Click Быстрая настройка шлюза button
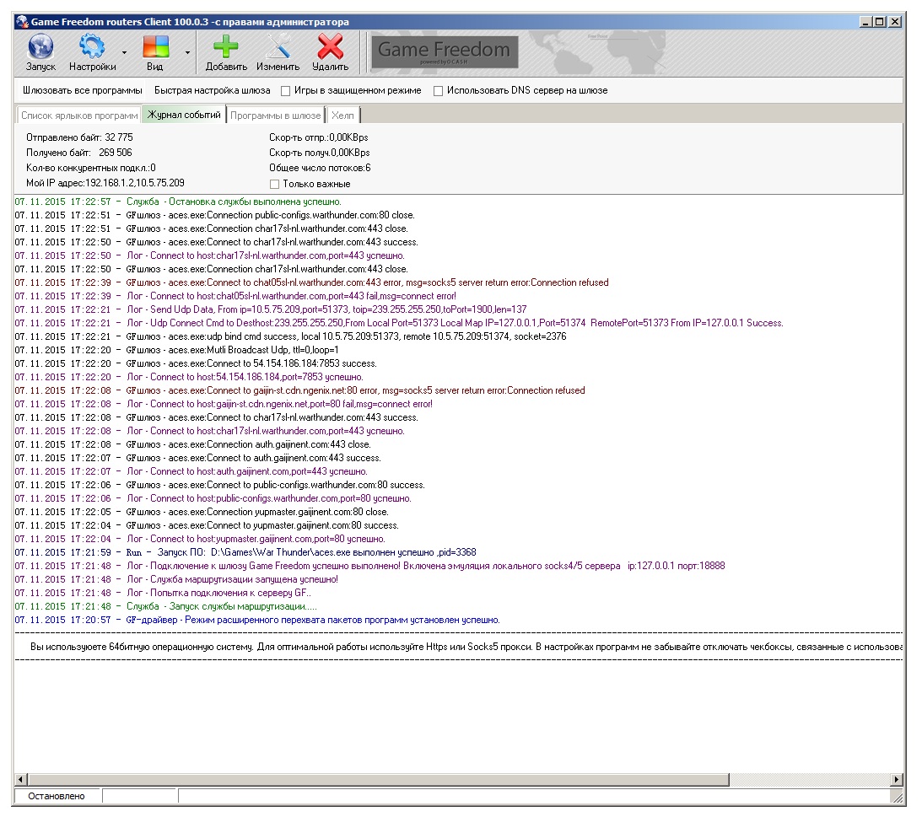 click(212, 90)
